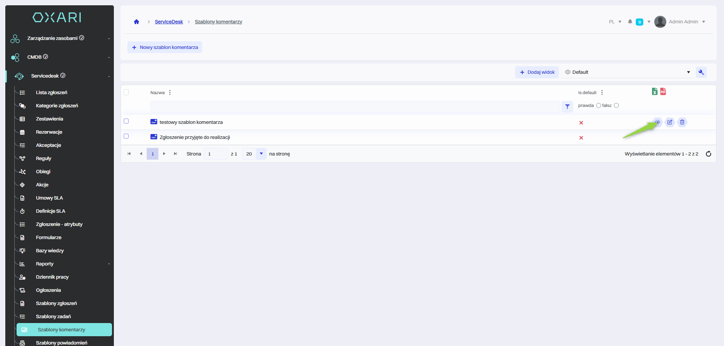724x346 pixels.
Task: Check the box for testowy szablon komentarza
Action: (126, 121)
